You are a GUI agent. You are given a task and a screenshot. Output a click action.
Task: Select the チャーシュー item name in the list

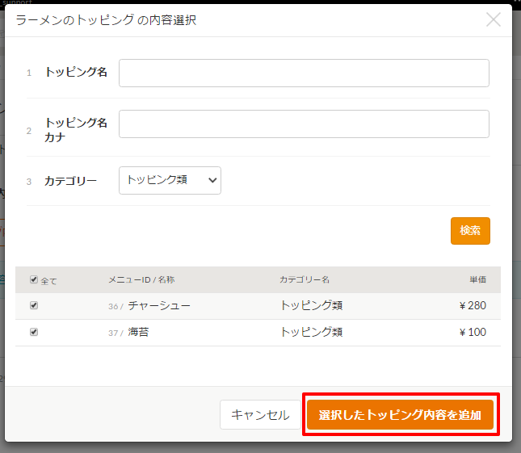pos(159,306)
